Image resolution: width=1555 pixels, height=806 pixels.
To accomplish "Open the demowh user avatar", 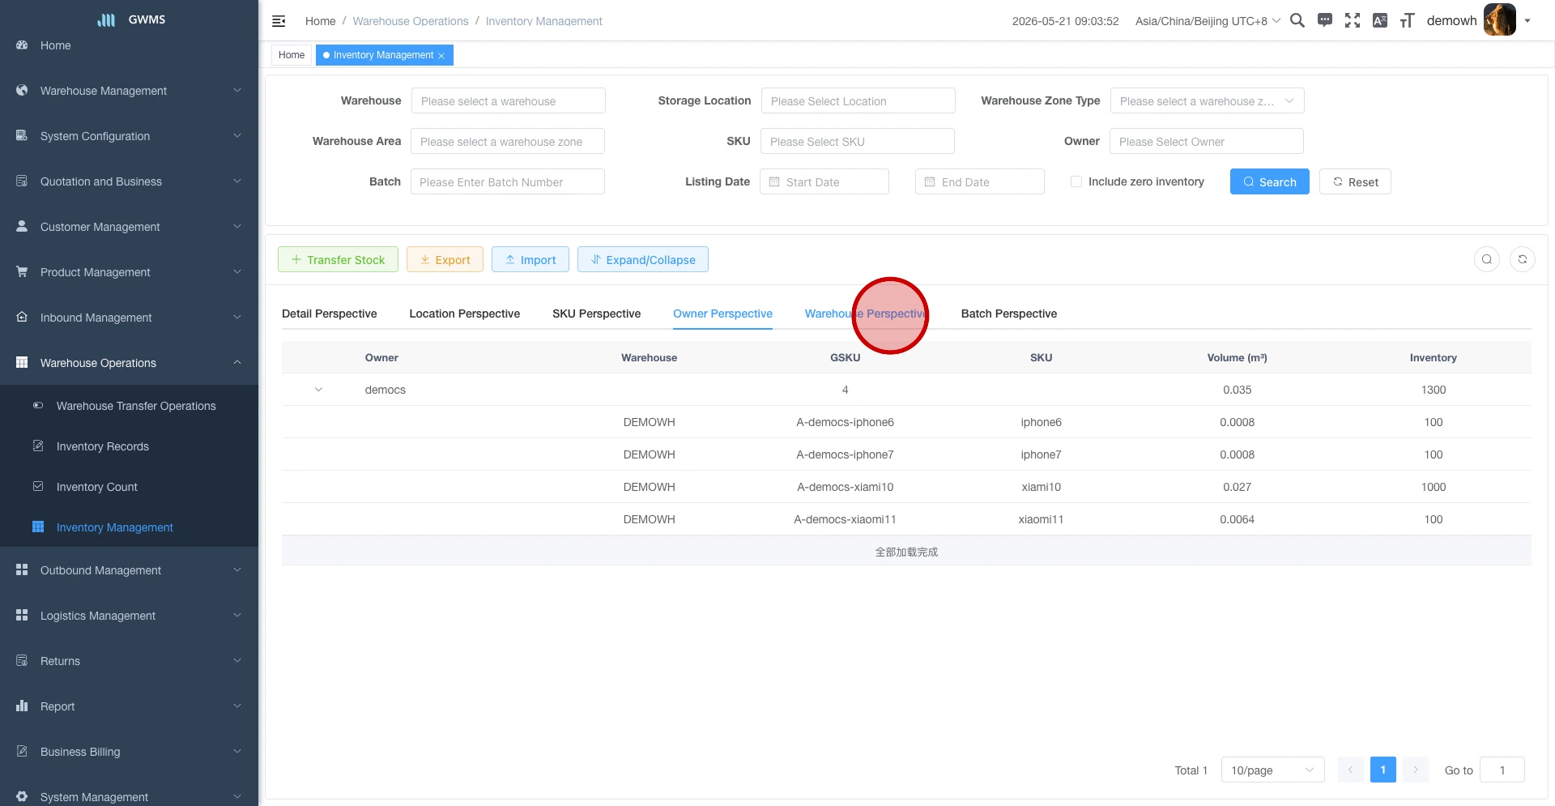I will coord(1499,20).
